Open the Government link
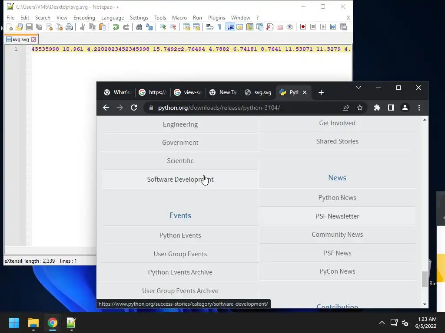Viewport: 445px width, 333px height. 180,142
